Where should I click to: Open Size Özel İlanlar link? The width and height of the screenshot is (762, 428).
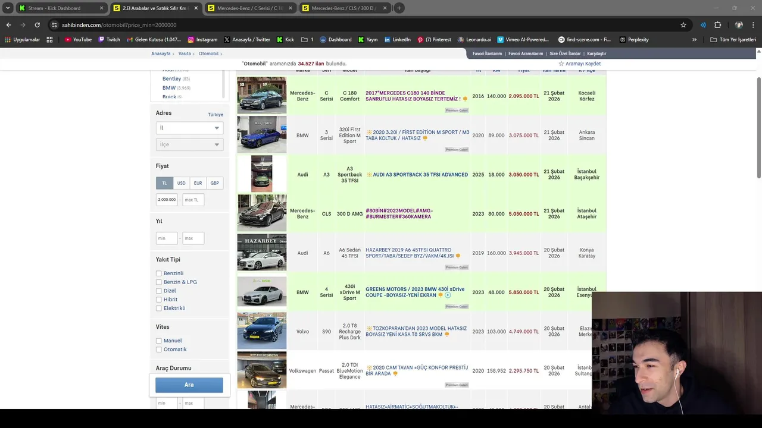pos(564,53)
